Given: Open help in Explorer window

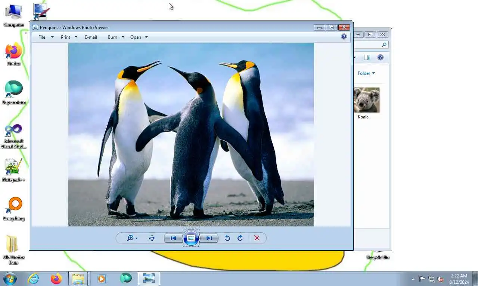Looking at the screenshot, I should (x=380, y=57).
